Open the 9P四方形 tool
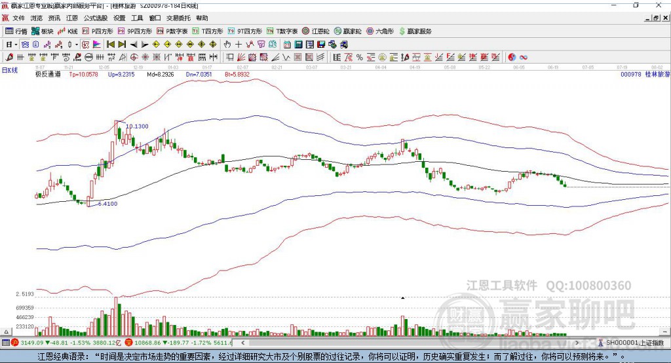 pos(135,31)
